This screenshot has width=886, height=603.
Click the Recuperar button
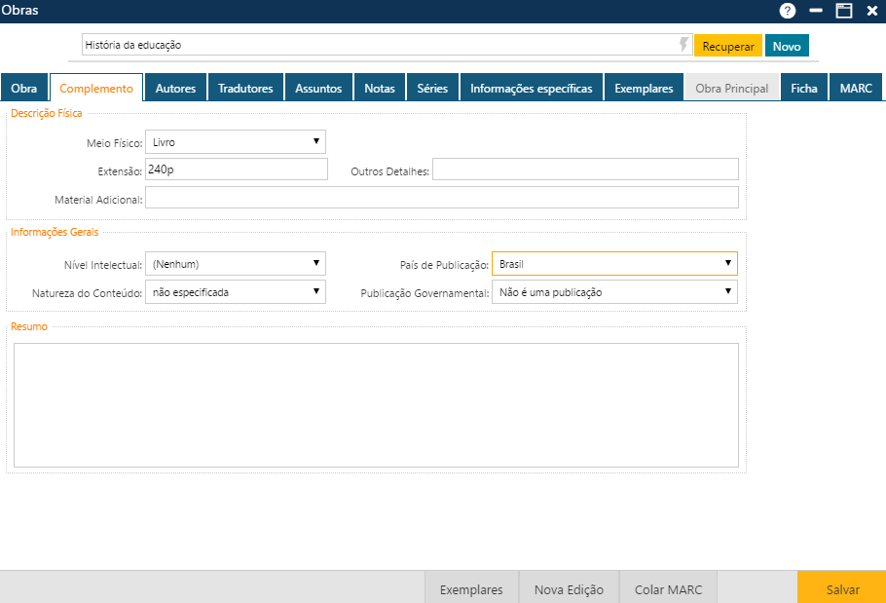tap(728, 46)
